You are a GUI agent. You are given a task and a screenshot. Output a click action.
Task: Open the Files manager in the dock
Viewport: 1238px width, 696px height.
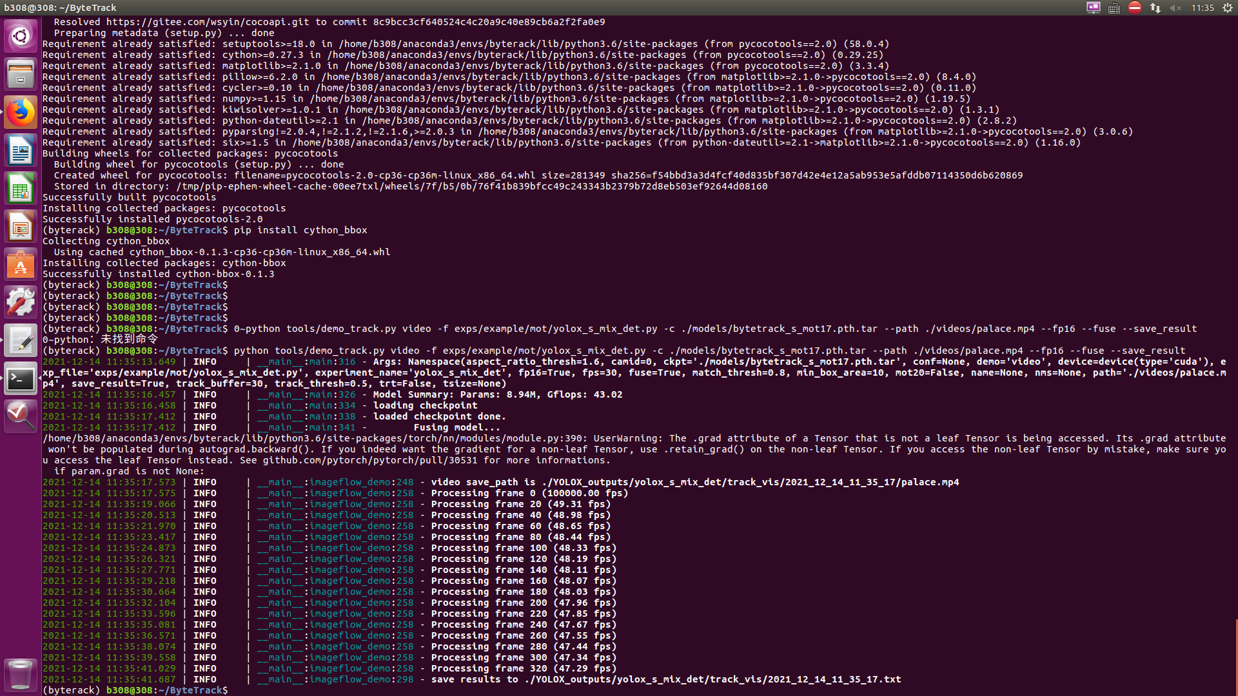point(21,75)
